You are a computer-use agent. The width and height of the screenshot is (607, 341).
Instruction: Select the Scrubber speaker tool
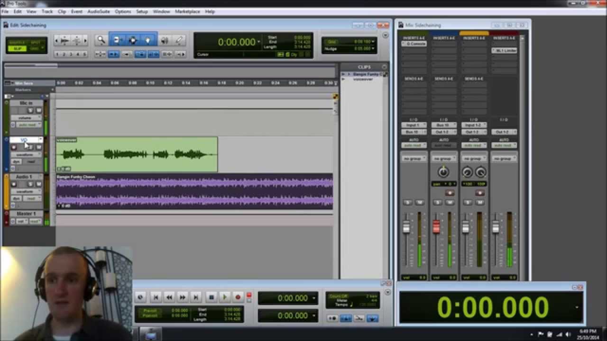[x=165, y=41]
